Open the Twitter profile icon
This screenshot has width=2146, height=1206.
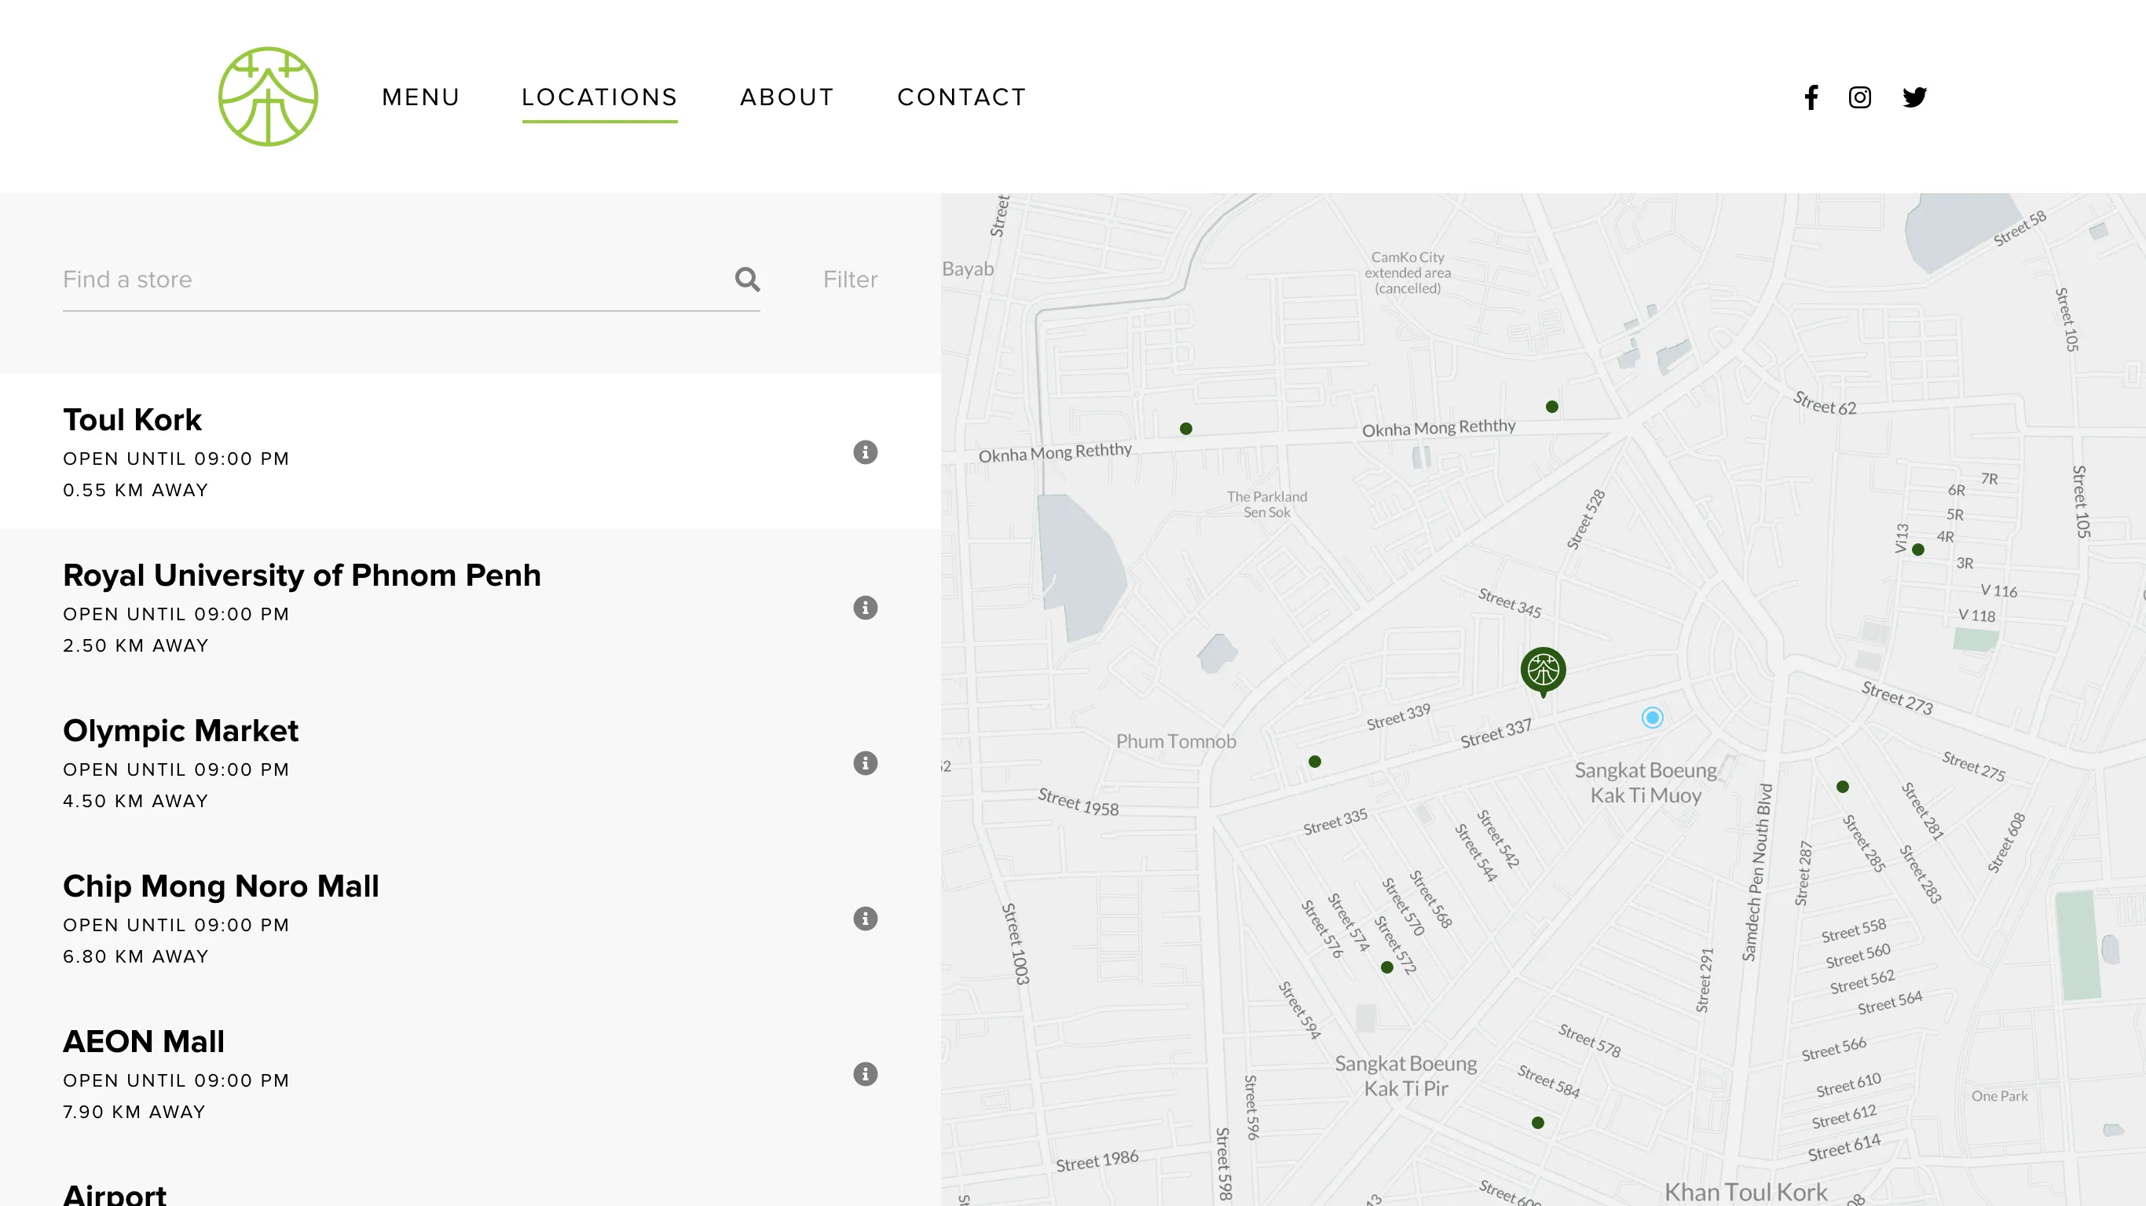[1914, 97]
